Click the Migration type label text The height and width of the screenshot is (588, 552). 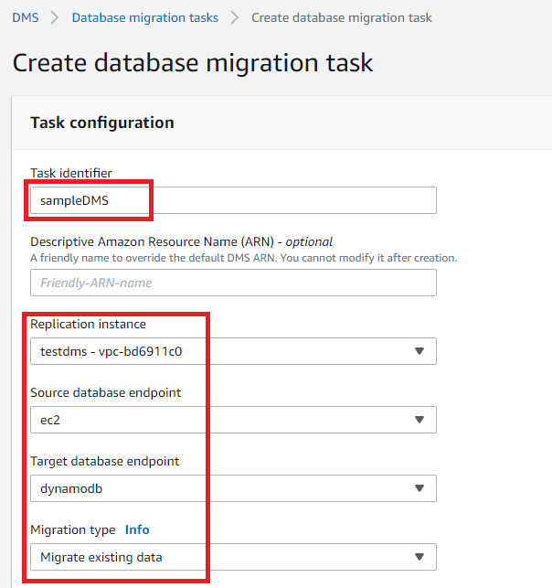[x=72, y=529]
